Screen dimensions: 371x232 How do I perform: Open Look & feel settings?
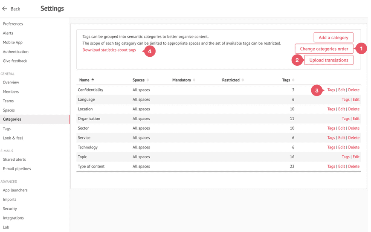coord(13,138)
